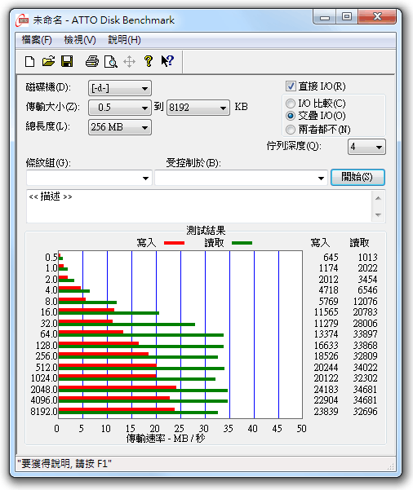Open the Print Preview icon

tap(111, 61)
